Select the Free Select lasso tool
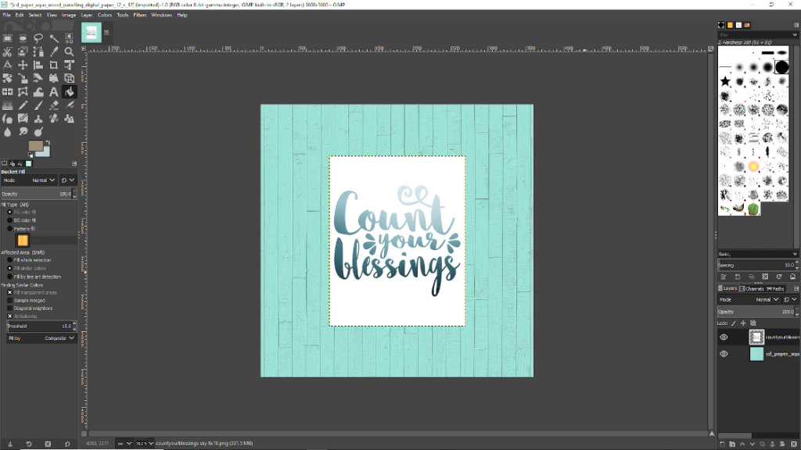 (x=38, y=38)
